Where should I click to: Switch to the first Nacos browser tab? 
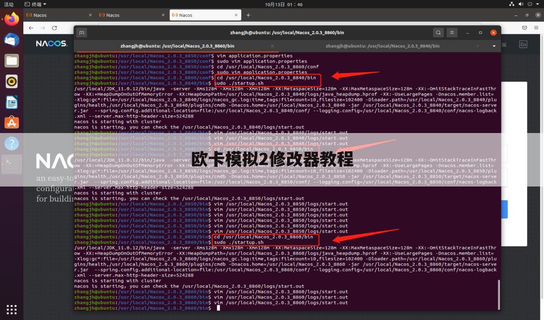coord(60,15)
